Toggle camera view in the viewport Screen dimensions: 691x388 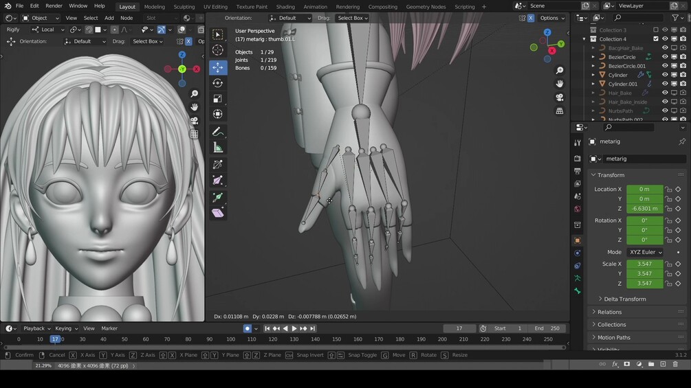(560, 97)
